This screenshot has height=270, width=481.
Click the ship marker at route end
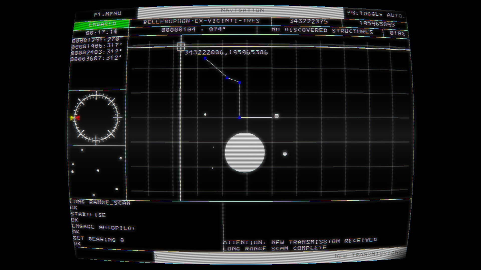(277, 116)
